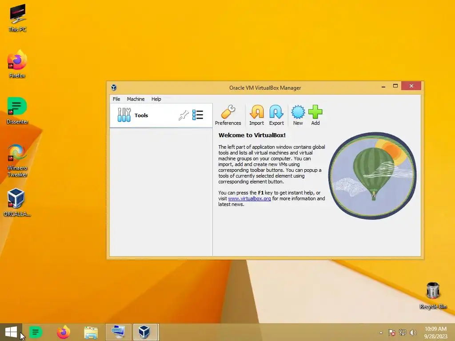
Task: Open File Explorer from the taskbar
Action: tap(91, 332)
